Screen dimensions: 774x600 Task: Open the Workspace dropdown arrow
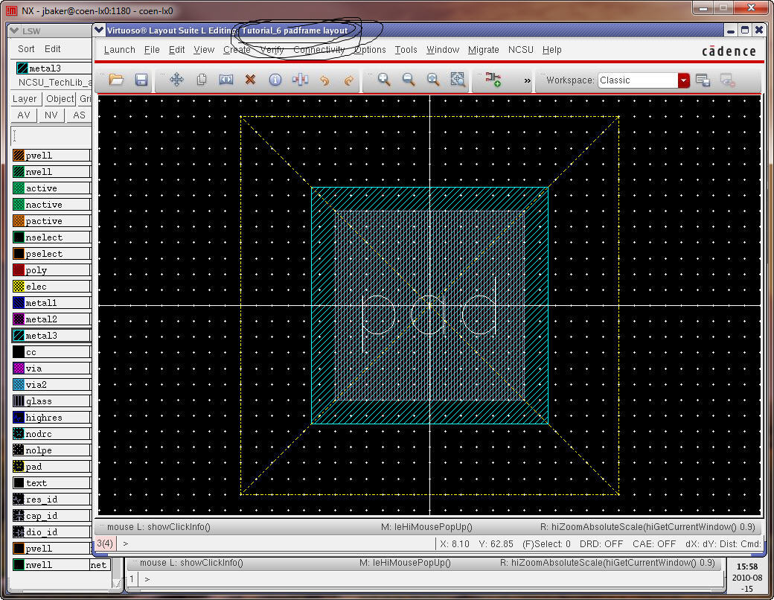click(683, 80)
